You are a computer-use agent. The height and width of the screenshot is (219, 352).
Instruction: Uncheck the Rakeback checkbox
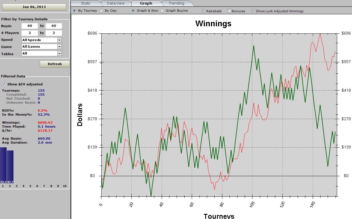pos(204,11)
